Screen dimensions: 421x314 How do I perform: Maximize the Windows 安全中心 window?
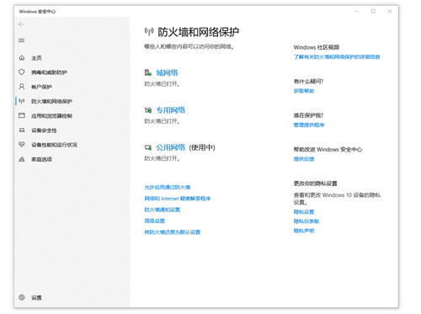click(373, 11)
